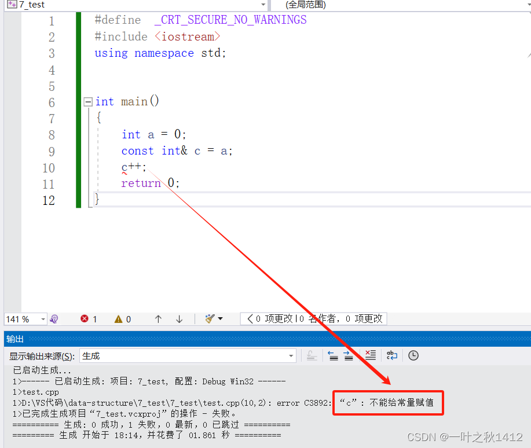Toggle word wrap in output pane
The image size is (531, 448).
[x=392, y=355]
